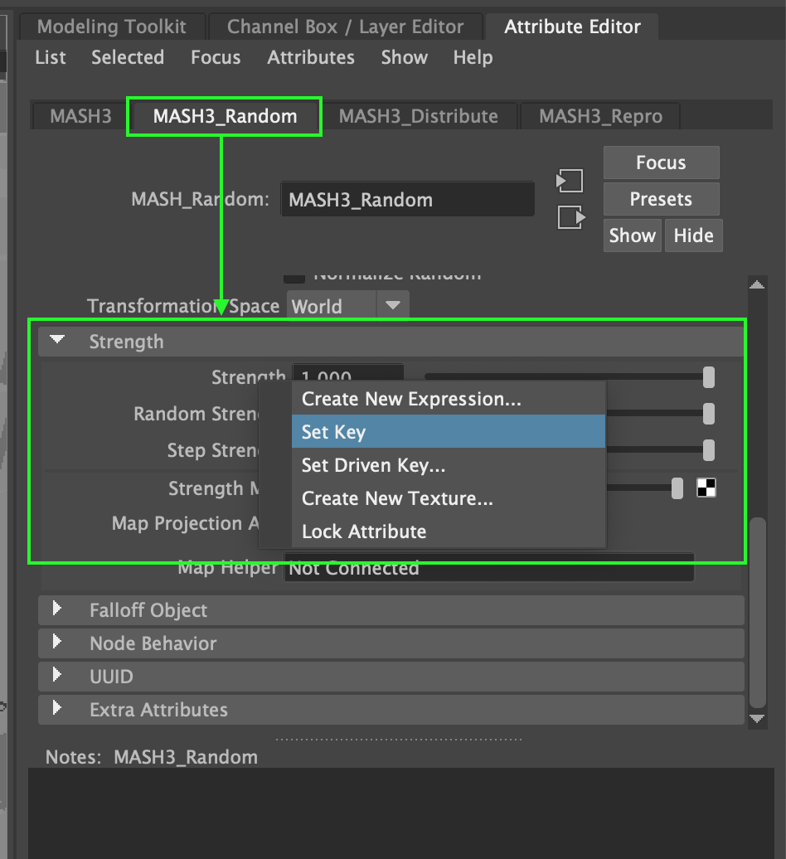Screen dimensions: 786x859
Task: Open the Attributes menu
Action: [x=311, y=57]
